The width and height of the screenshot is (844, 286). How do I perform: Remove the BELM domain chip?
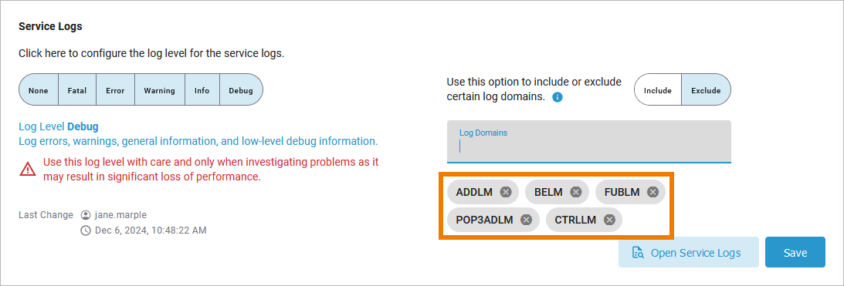pyautogui.click(x=576, y=192)
